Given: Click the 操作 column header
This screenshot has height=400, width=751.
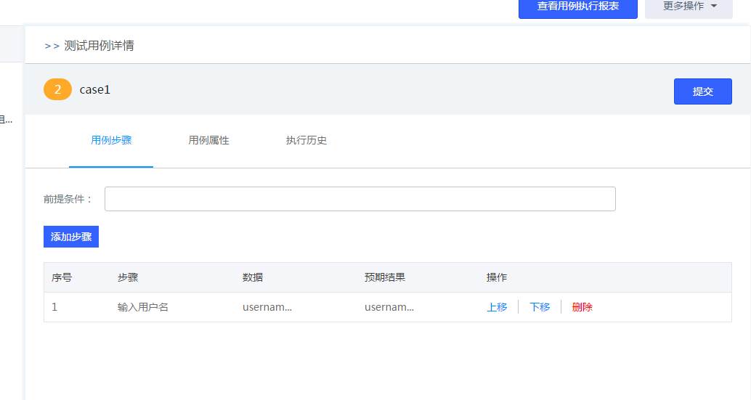Looking at the screenshot, I should point(497,277).
